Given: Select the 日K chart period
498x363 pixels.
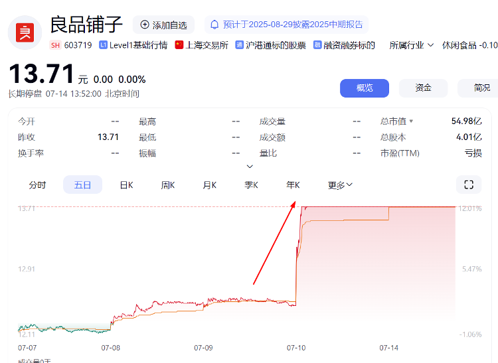Looking at the screenshot, I should [x=126, y=184].
